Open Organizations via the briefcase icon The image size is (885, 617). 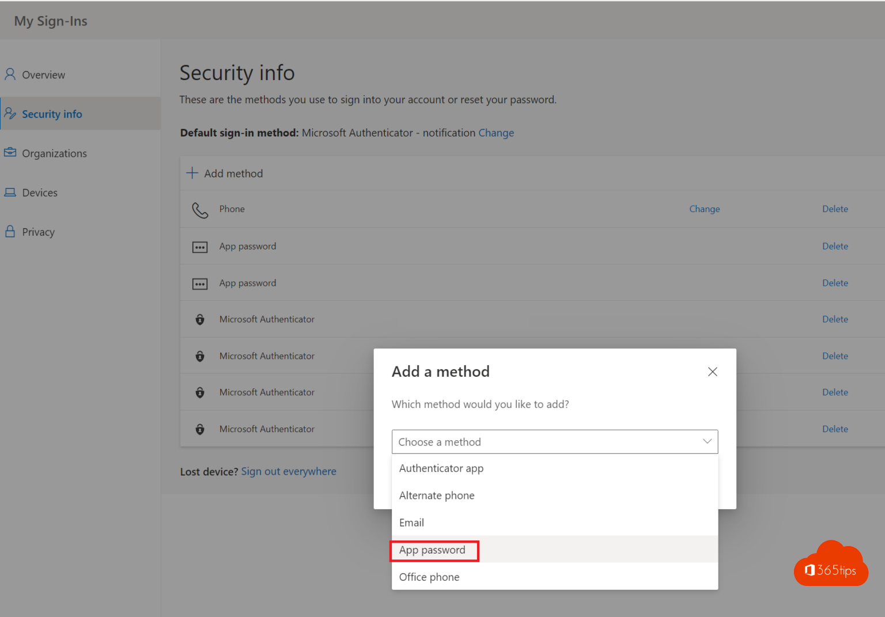pos(10,153)
